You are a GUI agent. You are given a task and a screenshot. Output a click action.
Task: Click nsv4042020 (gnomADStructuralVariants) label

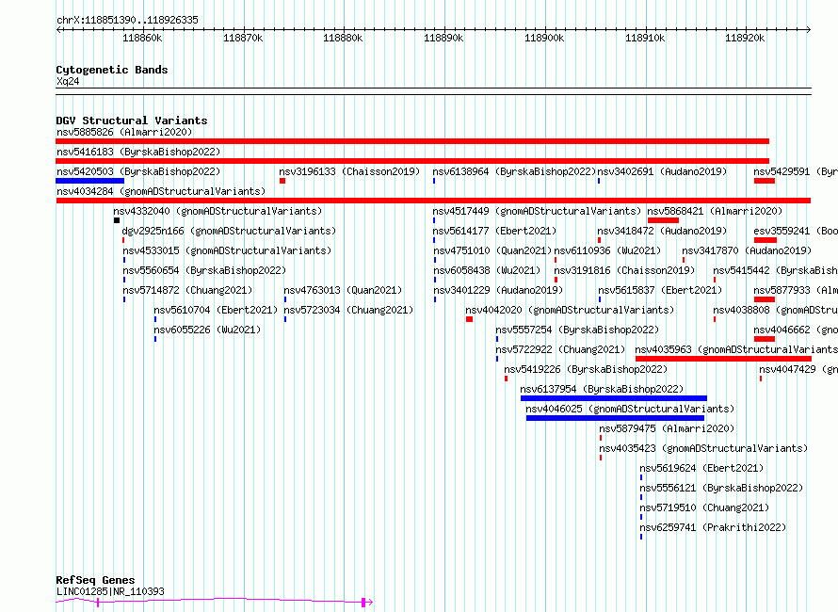point(570,310)
